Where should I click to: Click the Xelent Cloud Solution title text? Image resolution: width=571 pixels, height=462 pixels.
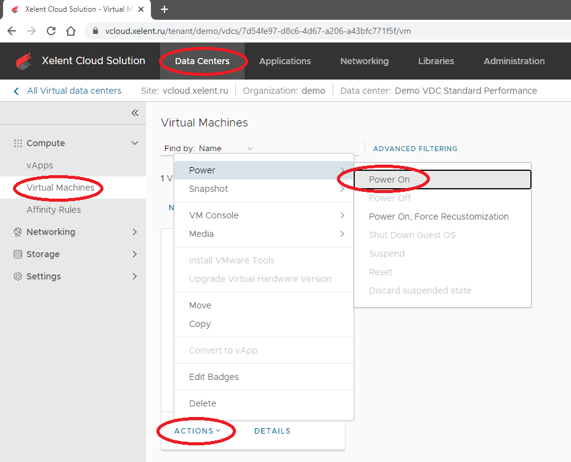tap(93, 60)
